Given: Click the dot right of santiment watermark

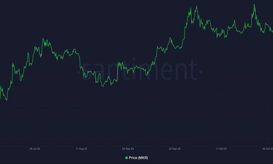Looking at the screenshot, I should [201, 72].
